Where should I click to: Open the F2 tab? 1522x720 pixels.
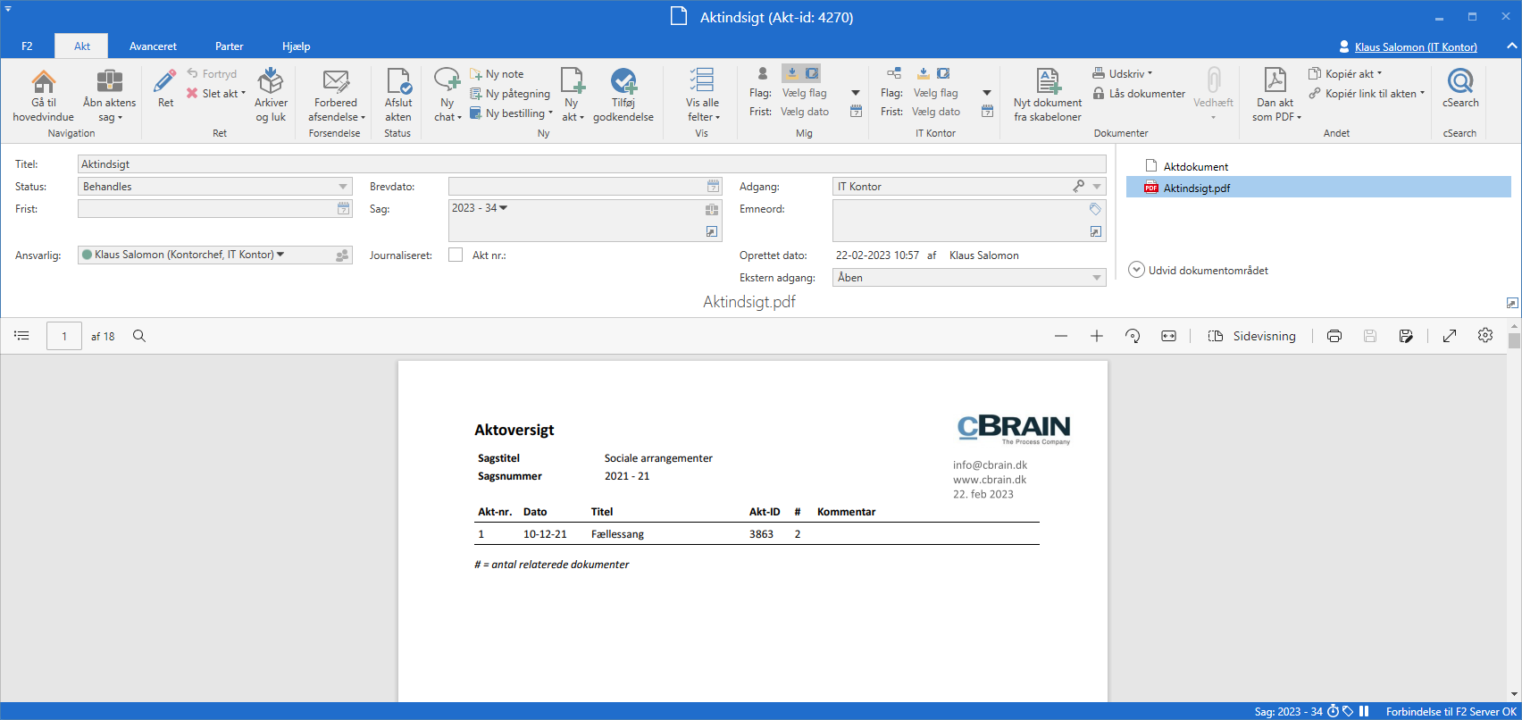click(x=27, y=46)
